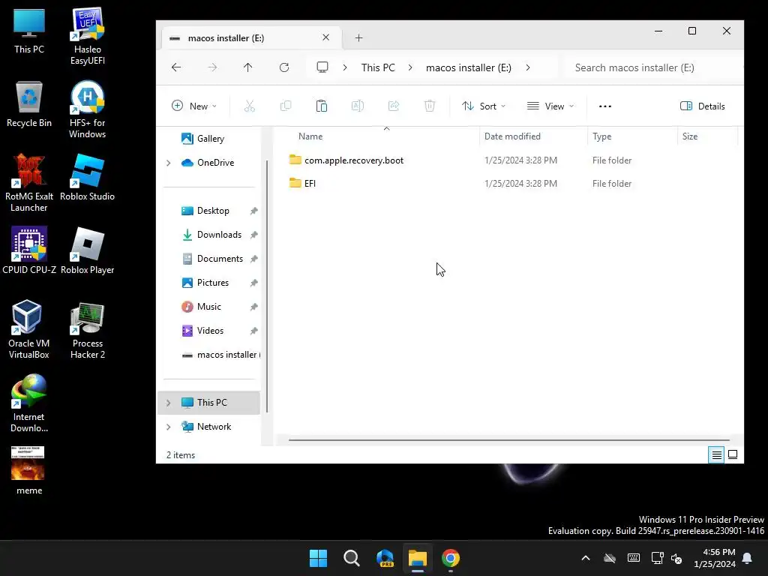Viewport: 768px width, 576px height.
Task: Refresh the current folder view
Action: [284, 67]
